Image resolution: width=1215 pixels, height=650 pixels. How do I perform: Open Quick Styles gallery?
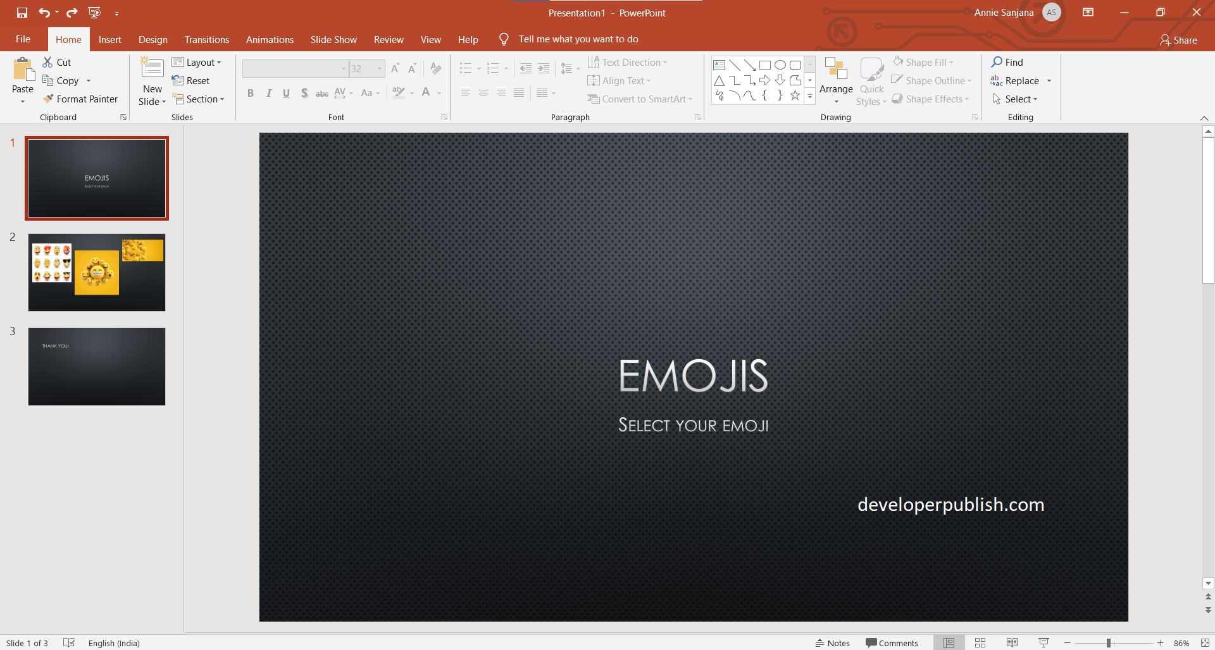pyautogui.click(x=871, y=80)
